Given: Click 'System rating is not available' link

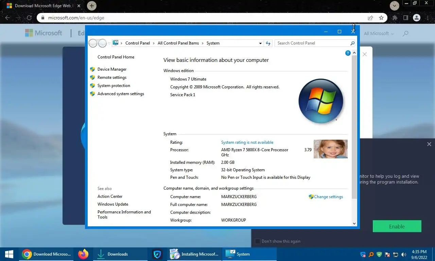Looking at the screenshot, I should pyautogui.click(x=247, y=142).
